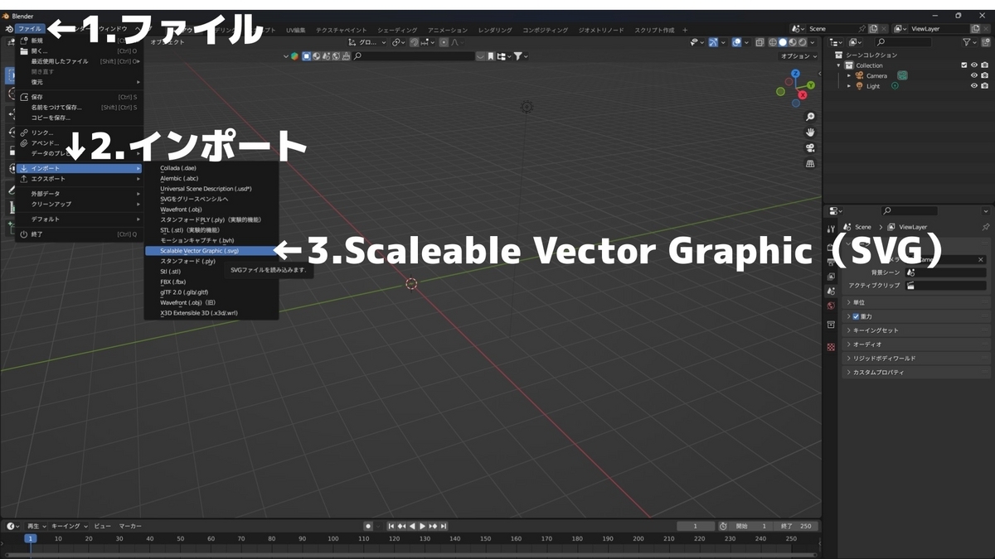Open the Scene properties tab icon

pos(831,291)
